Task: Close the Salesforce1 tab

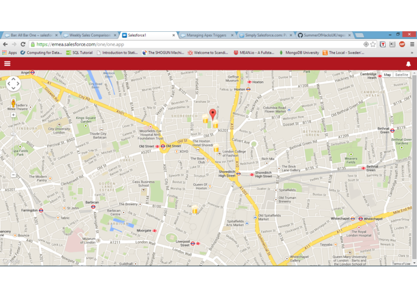Action: click(x=173, y=35)
